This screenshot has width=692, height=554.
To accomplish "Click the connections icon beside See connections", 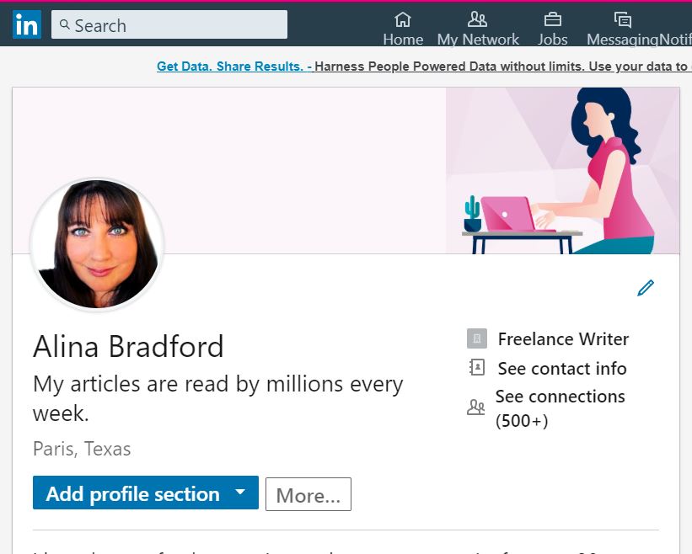I will click(x=476, y=406).
